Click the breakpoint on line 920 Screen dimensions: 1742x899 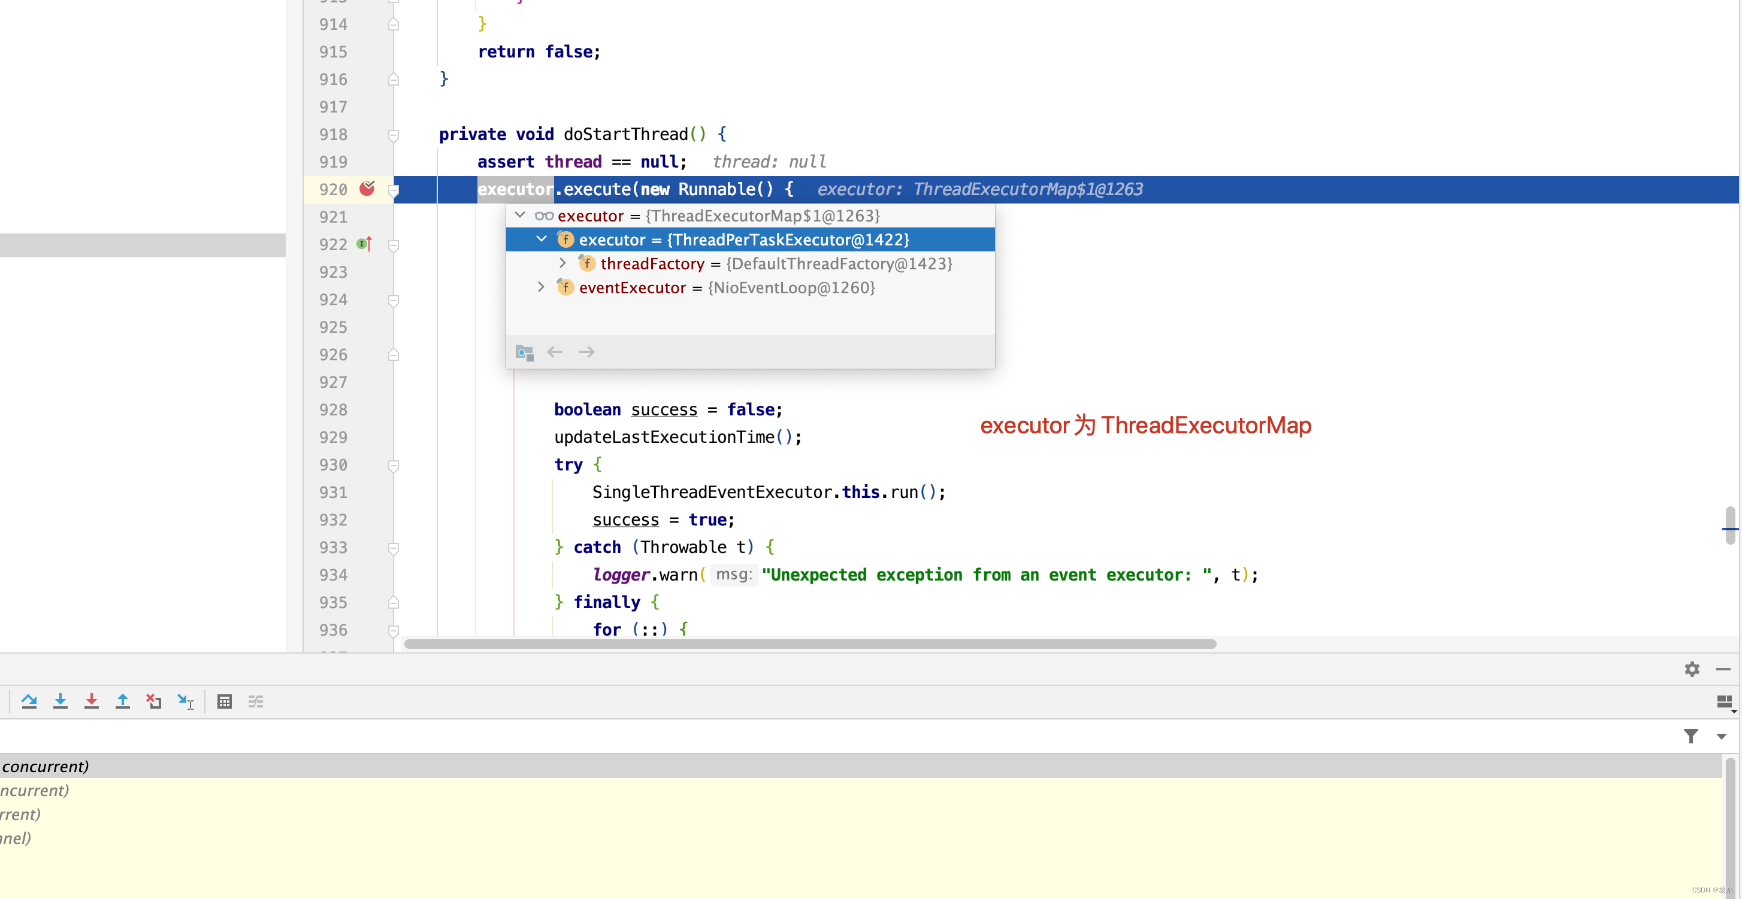pyautogui.click(x=367, y=189)
